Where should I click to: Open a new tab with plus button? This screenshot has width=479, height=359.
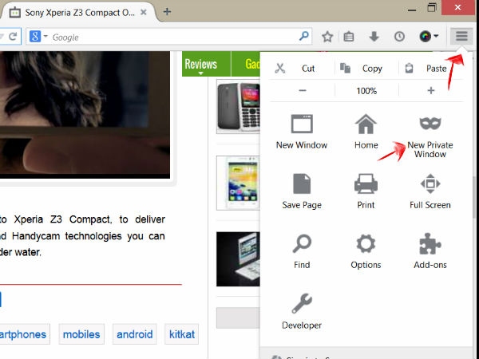167,12
